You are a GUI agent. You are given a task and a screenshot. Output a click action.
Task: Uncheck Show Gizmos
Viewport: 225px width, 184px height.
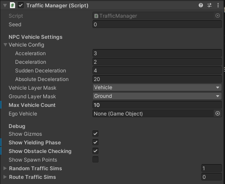tap(95, 134)
